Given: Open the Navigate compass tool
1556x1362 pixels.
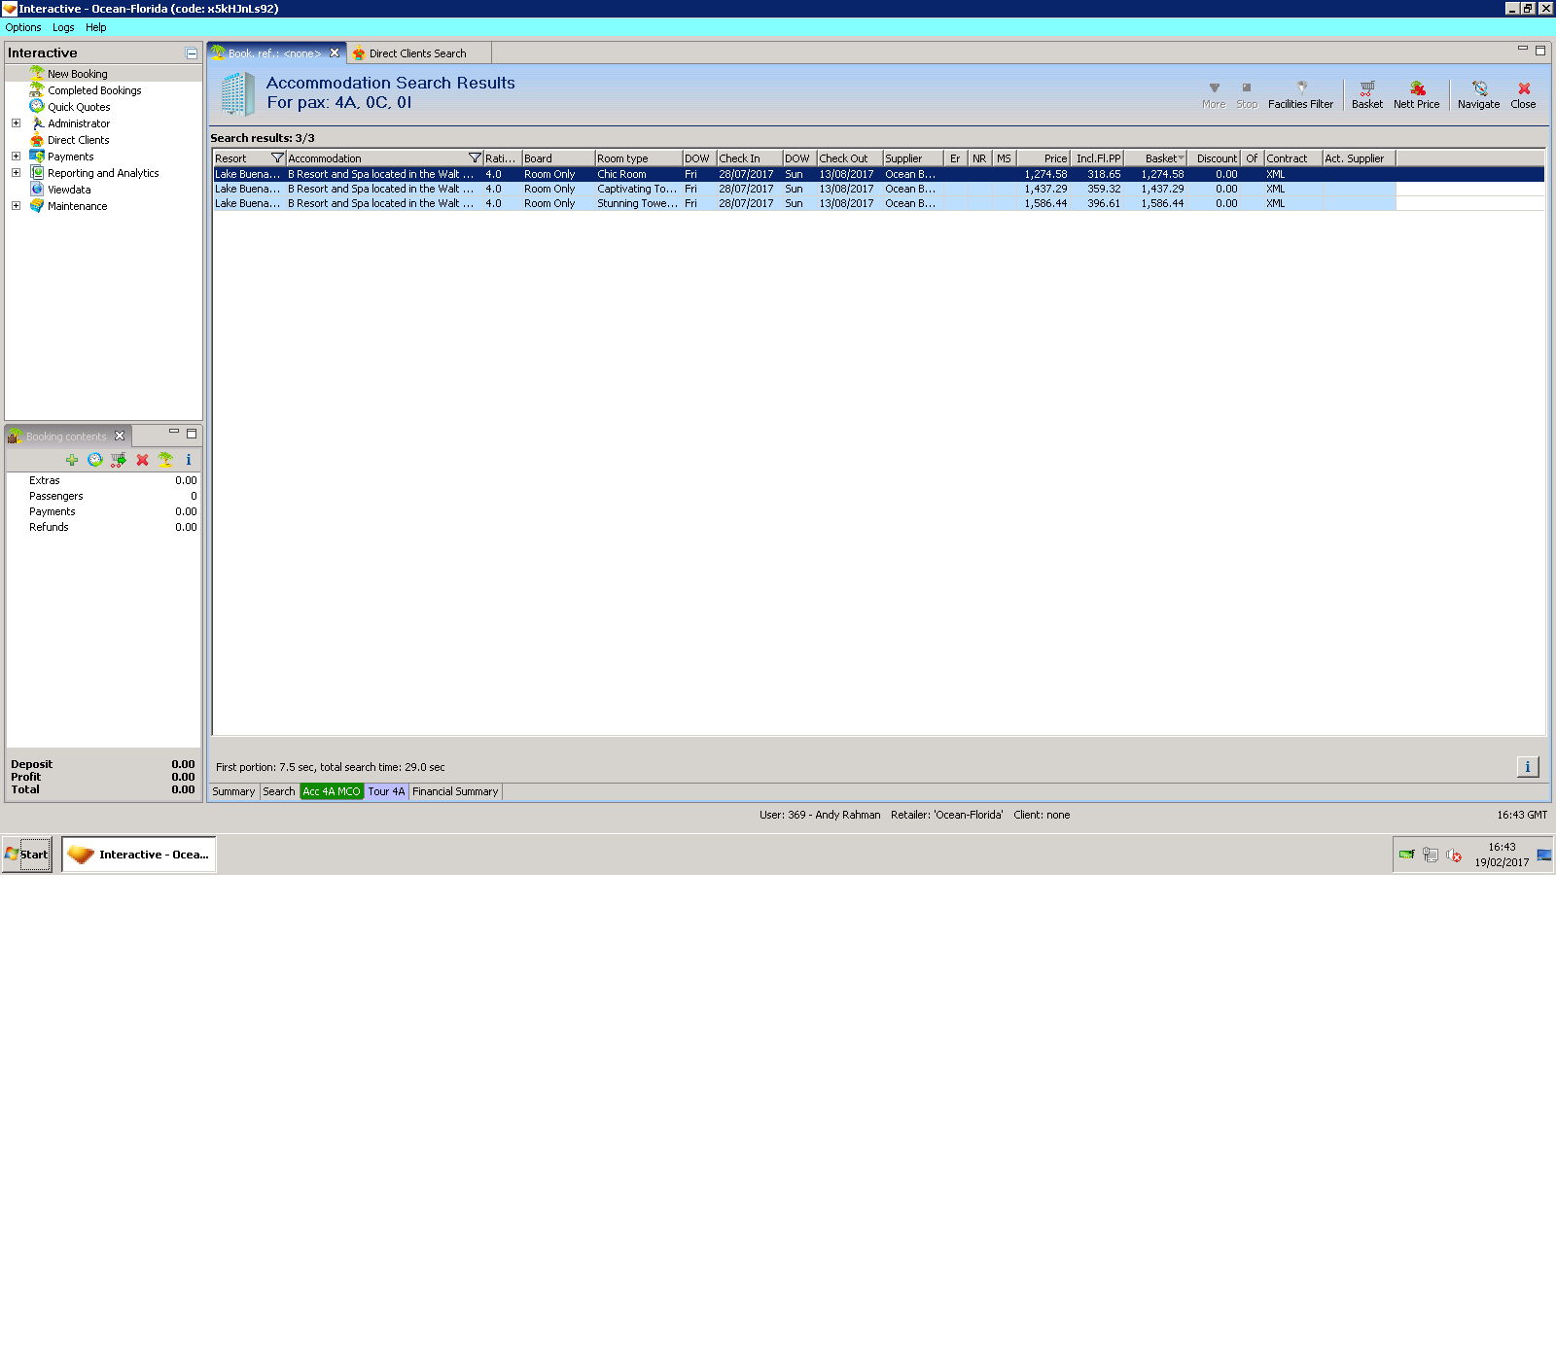Looking at the screenshot, I should 1478,94.
